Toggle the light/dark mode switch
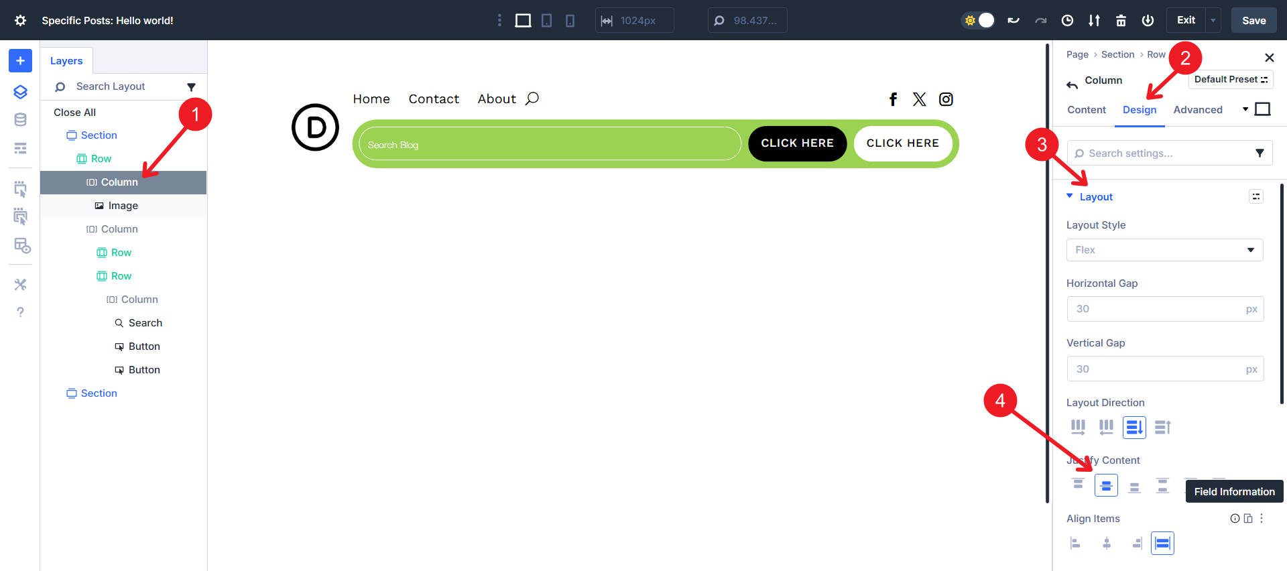1287x571 pixels. [978, 21]
